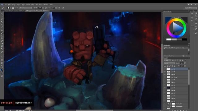Open layer Opacity arrow in Layers panel
The width and height of the screenshot is (198, 111).
[185, 63]
